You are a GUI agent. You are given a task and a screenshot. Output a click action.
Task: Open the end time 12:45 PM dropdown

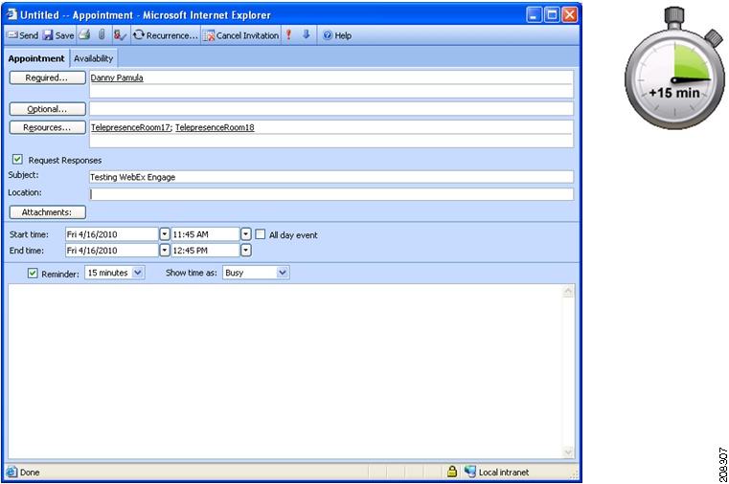point(246,251)
